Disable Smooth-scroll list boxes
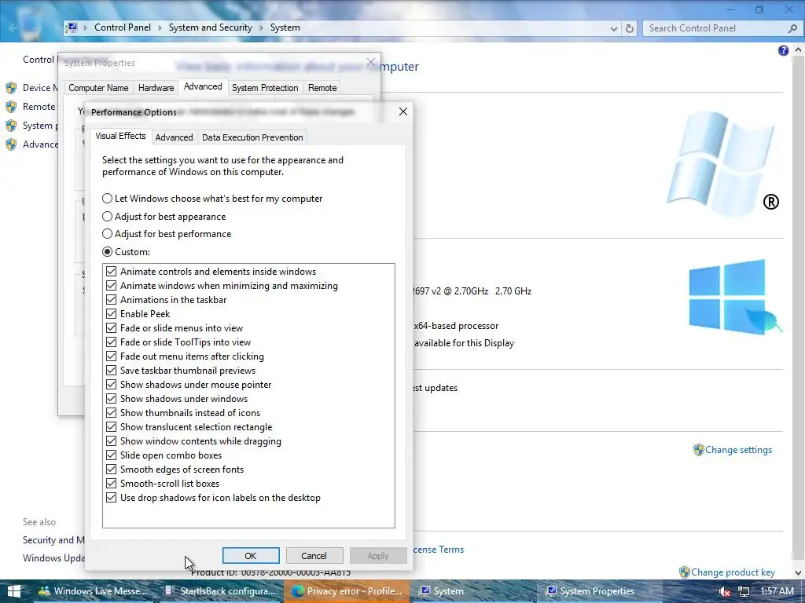Viewport: 805px width, 603px height. point(111,483)
